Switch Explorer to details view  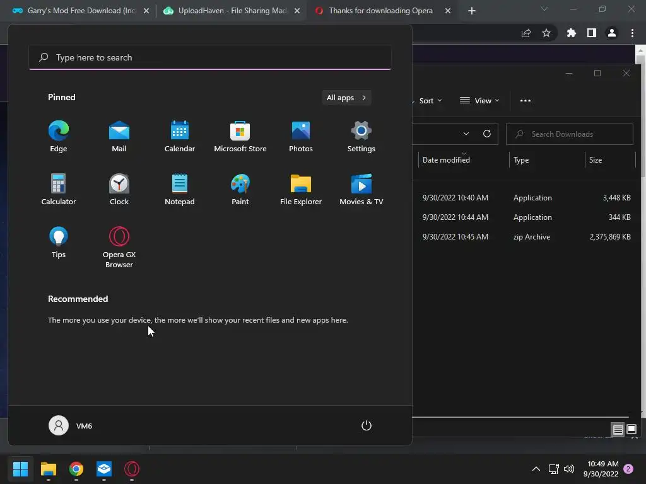click(618, 430)
